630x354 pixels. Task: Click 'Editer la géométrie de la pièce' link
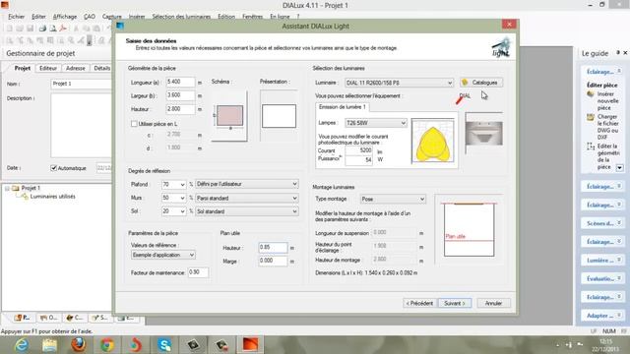tap(608, 156)
